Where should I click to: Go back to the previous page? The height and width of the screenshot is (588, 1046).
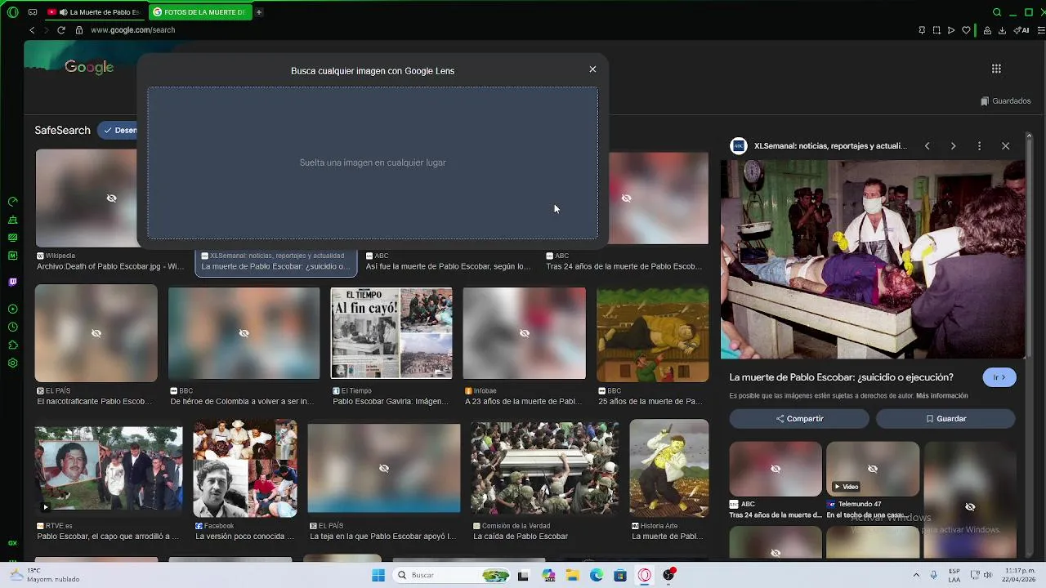point(32,30)
